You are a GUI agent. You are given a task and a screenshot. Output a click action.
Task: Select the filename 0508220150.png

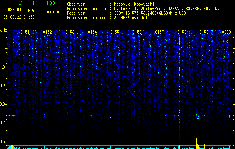19,10
